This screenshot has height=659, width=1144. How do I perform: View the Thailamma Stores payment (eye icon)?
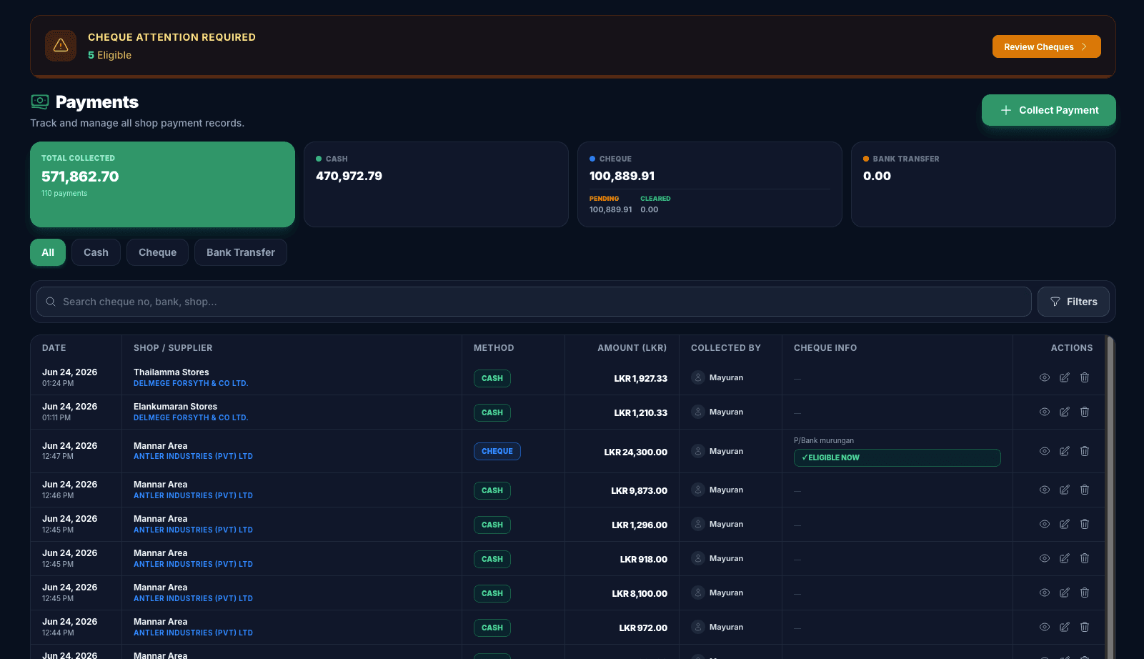pos(1045,377)
